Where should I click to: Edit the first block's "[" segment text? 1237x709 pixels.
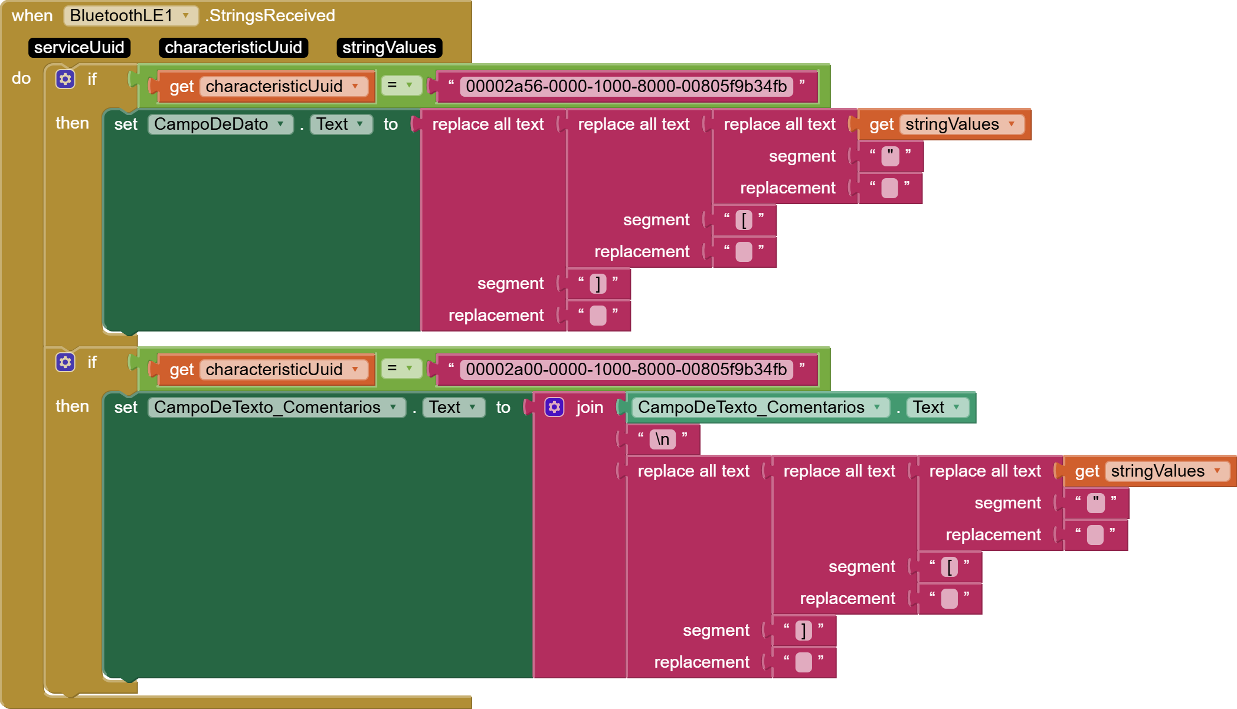[744, 220]
